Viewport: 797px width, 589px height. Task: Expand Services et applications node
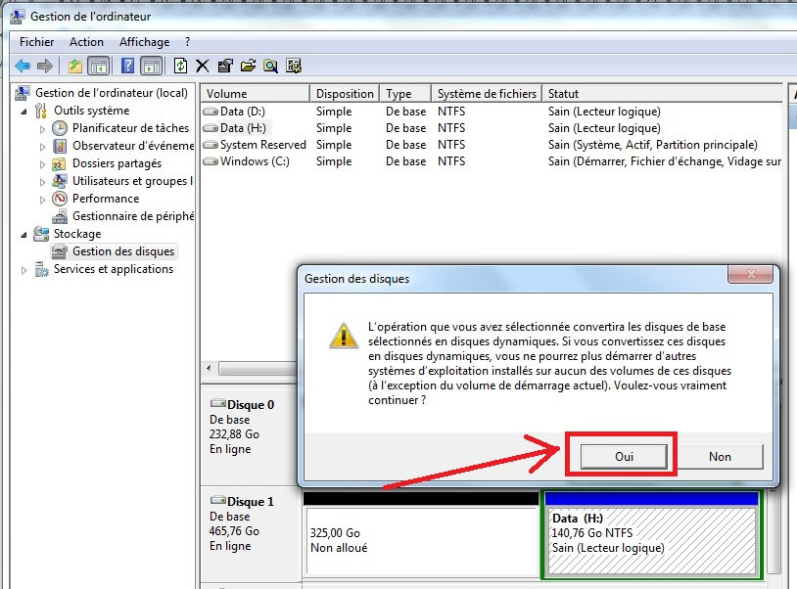[23, 270]
